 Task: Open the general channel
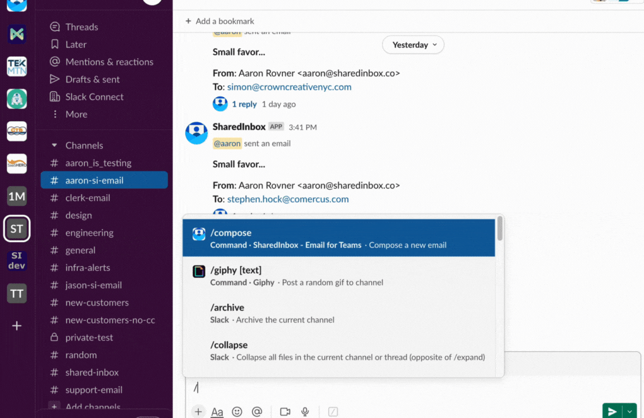[x=104, y=250]
